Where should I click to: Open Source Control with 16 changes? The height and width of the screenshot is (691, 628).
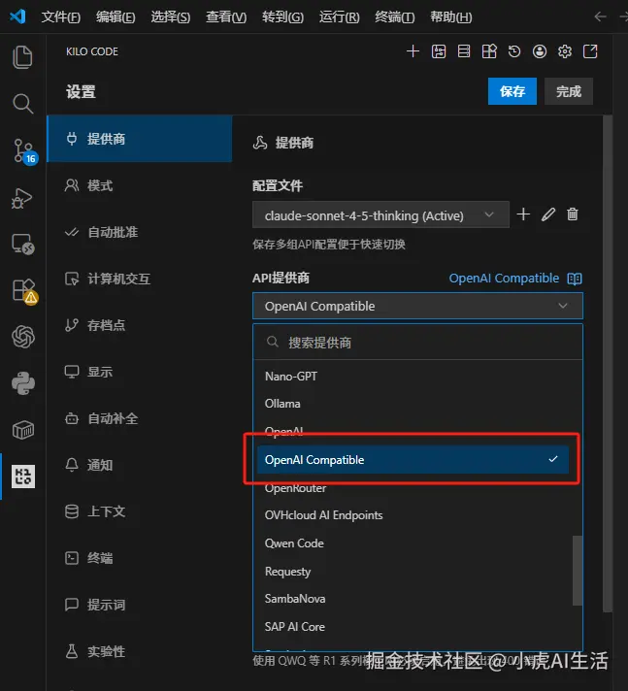pos(24,151)
